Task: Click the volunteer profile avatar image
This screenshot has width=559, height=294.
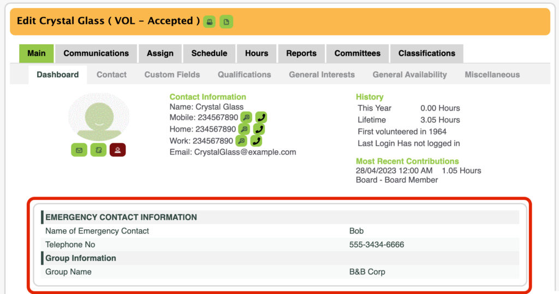Action: click(x=99, y=117)
